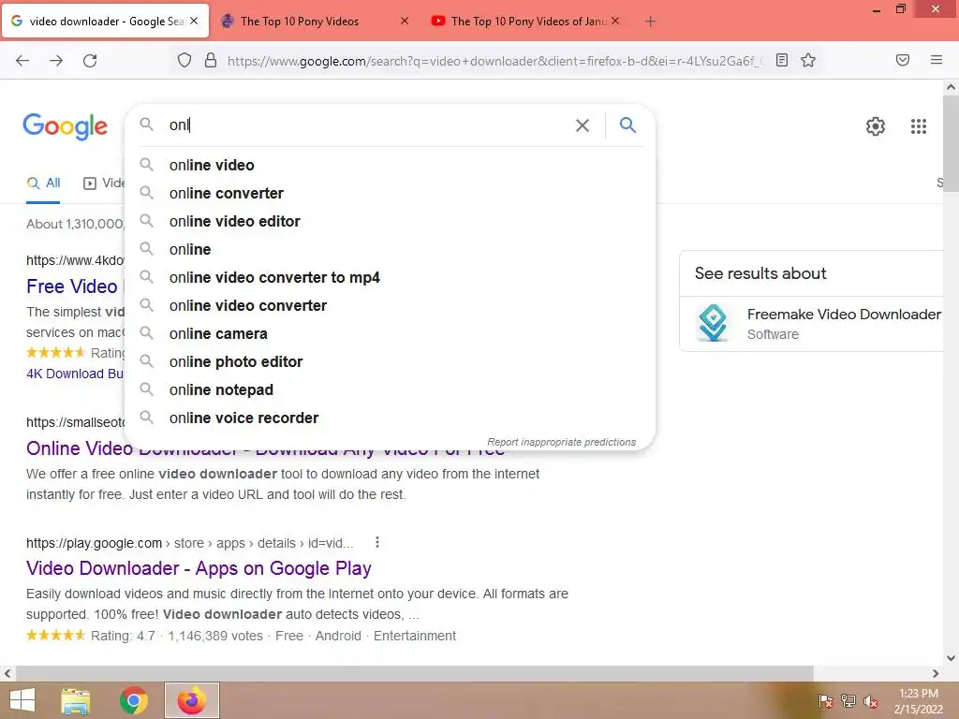Viewport: 959px width, 719px height.
Task: Choose the 'online video editor' suggestion
Action: click(391, 221)
